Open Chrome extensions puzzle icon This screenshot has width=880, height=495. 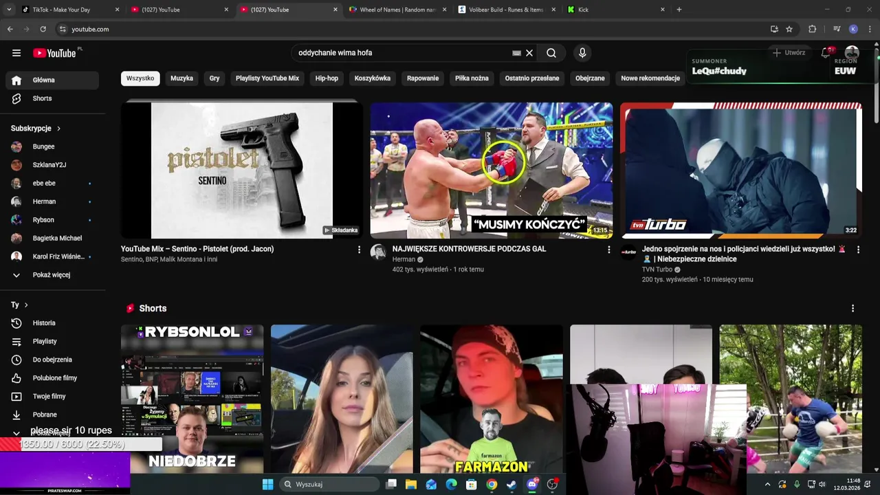click(812, 29)
